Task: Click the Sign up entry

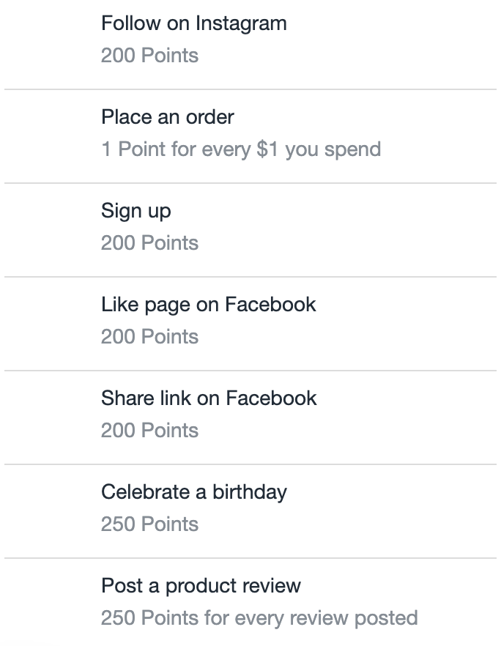Action: coord(250,230)
